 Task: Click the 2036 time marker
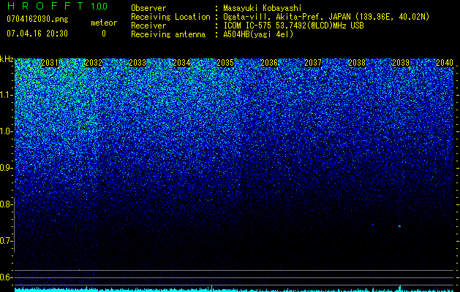point(269,63)
